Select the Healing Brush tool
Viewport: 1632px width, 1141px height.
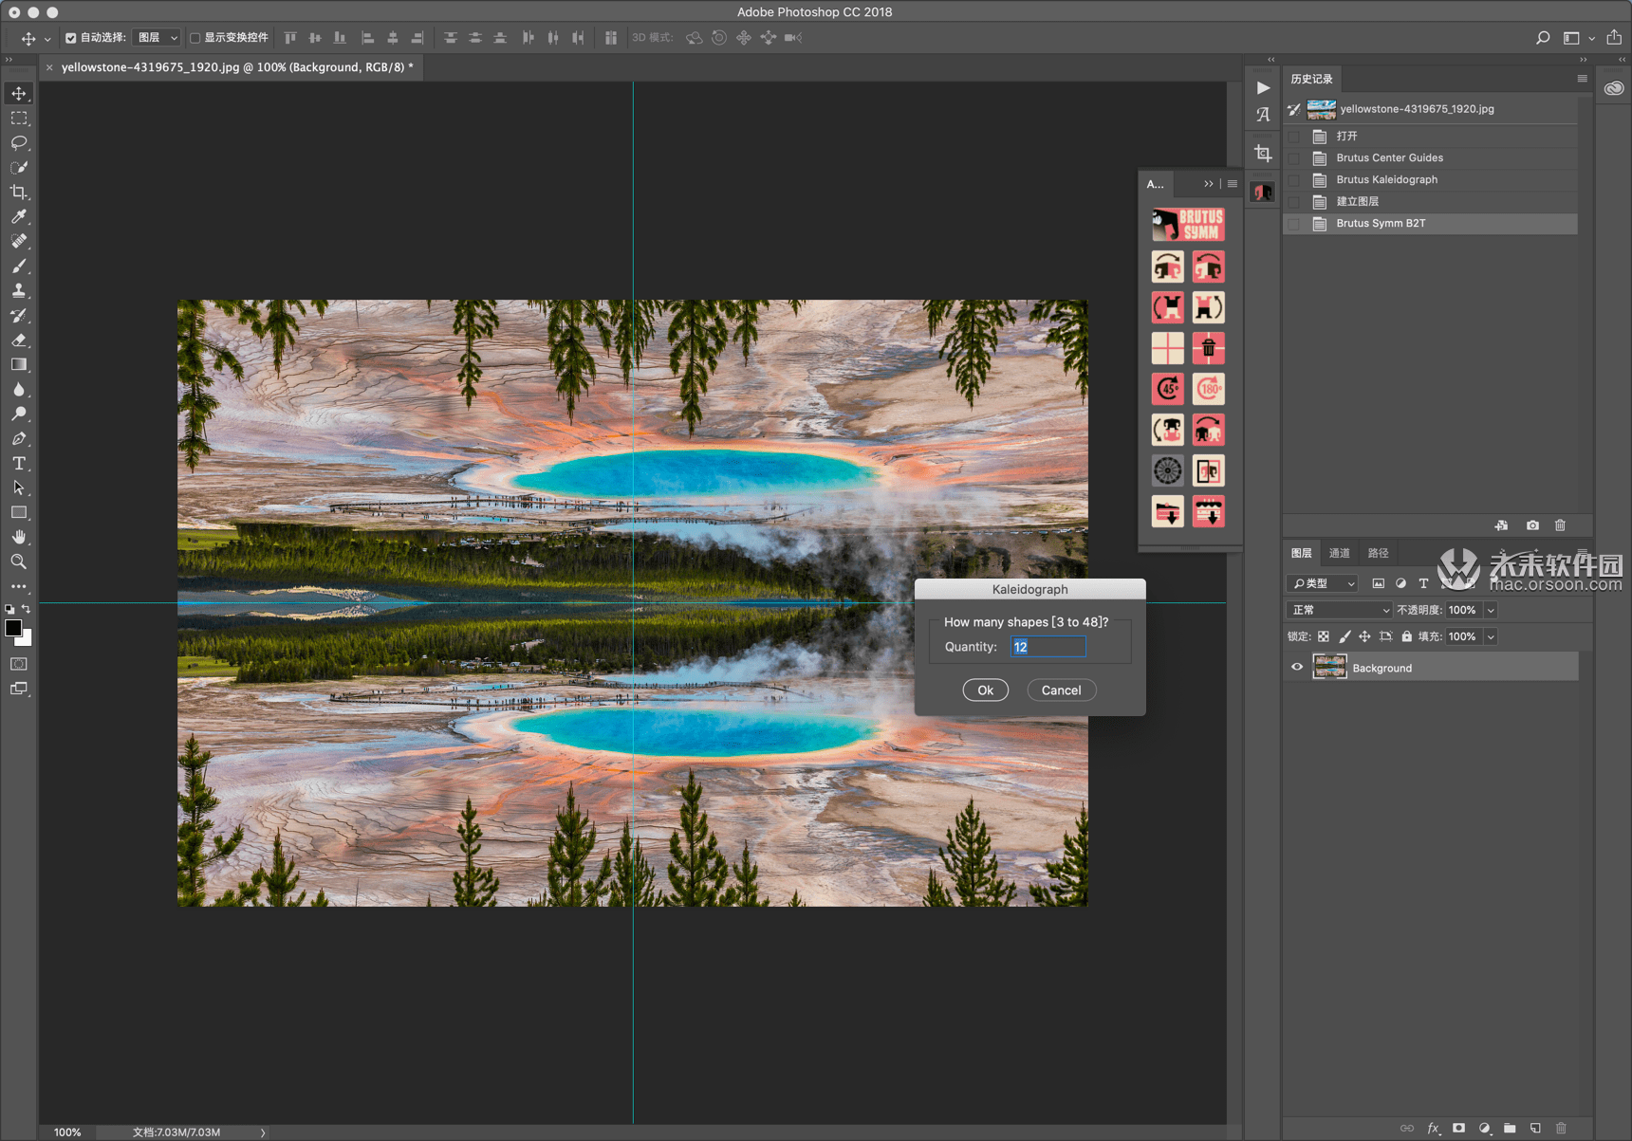pyautogui.click(x=19, y=241)
